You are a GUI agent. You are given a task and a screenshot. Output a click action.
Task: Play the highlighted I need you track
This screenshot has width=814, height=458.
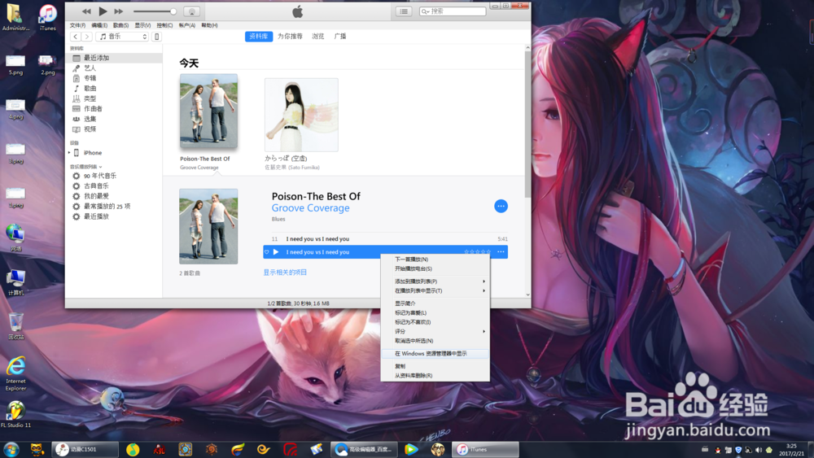tap(276, 252)
